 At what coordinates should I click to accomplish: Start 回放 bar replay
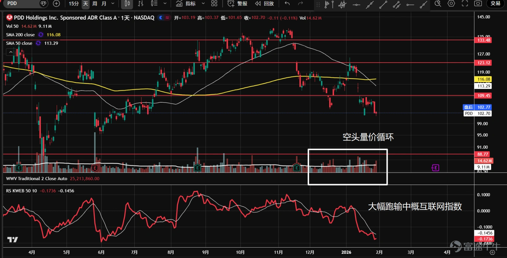point(265,3)
